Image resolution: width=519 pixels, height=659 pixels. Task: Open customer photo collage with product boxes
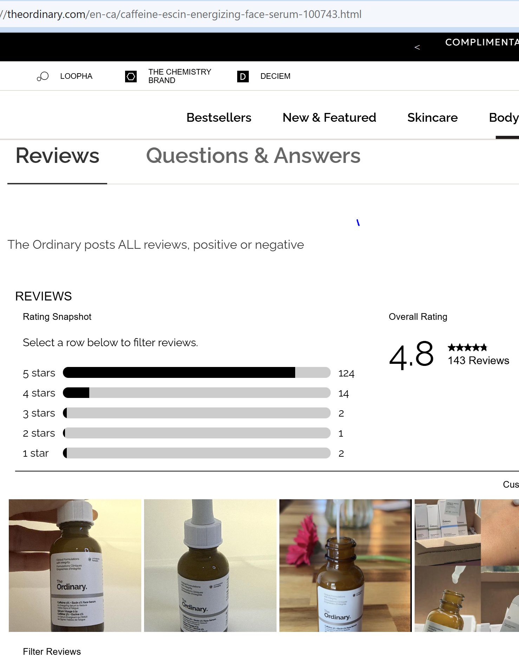click(467, 565)
